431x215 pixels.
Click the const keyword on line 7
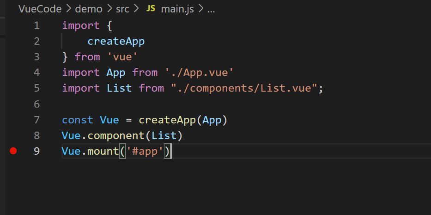(78, 120)
